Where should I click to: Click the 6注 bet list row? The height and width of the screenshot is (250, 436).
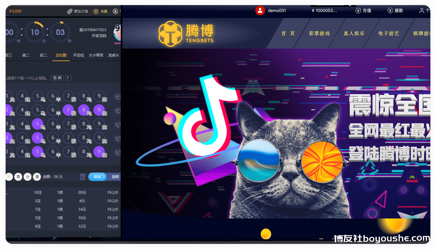[x=63, y=226]
